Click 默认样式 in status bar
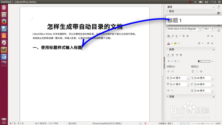The width and height of the screenshot is (222, 125). (x=72, y=124)
